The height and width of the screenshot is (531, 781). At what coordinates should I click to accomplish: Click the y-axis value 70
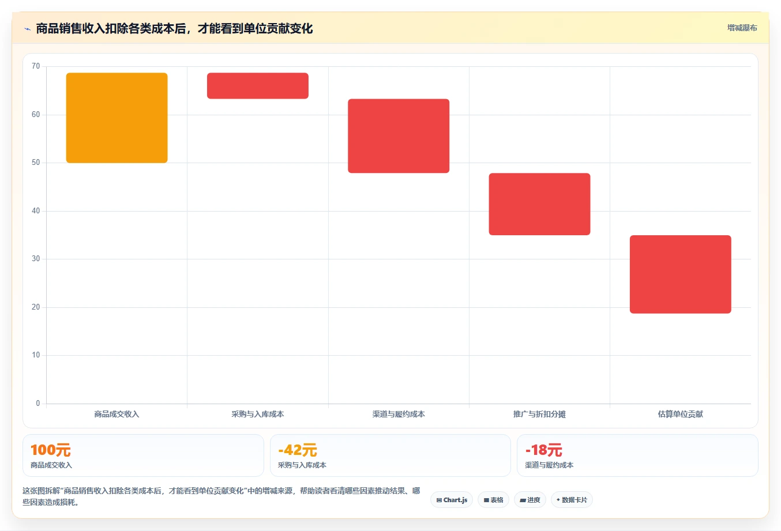[36, 66]
